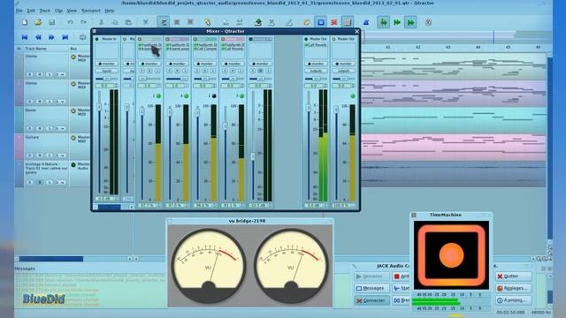Image resolution: width=566 pixels, height=318 pixels.
Task: Click first Master Out gain fader handle
Action: (x=309, y=108)
